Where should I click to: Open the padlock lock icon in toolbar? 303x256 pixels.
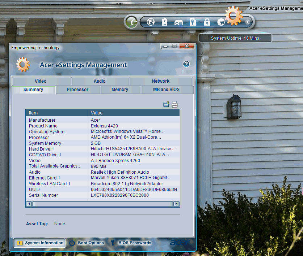(x=207, y=22)
